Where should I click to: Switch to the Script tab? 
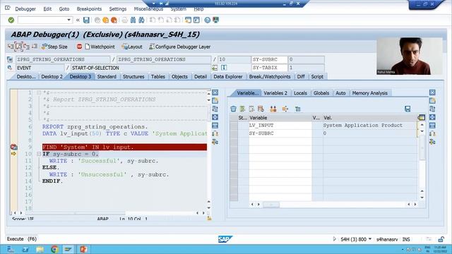pyautogui.click(x=317, y=77)
